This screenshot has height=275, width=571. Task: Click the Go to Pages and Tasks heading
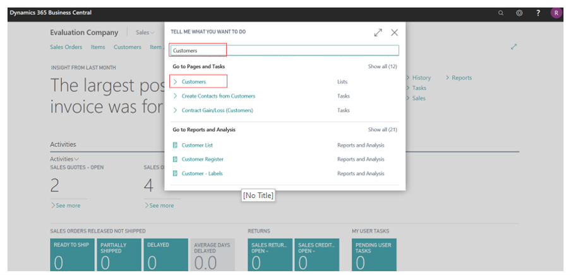pos(199,67)
